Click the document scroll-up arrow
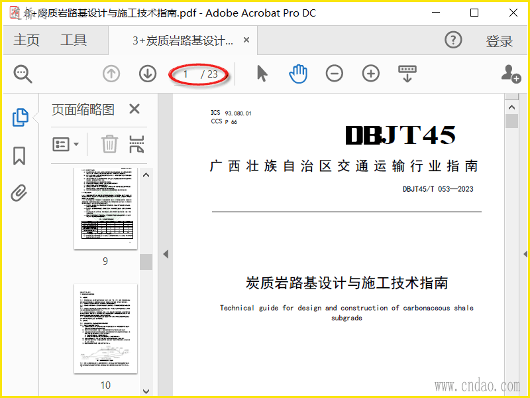This screenshot has width=530, height=398. pos(511,107)
